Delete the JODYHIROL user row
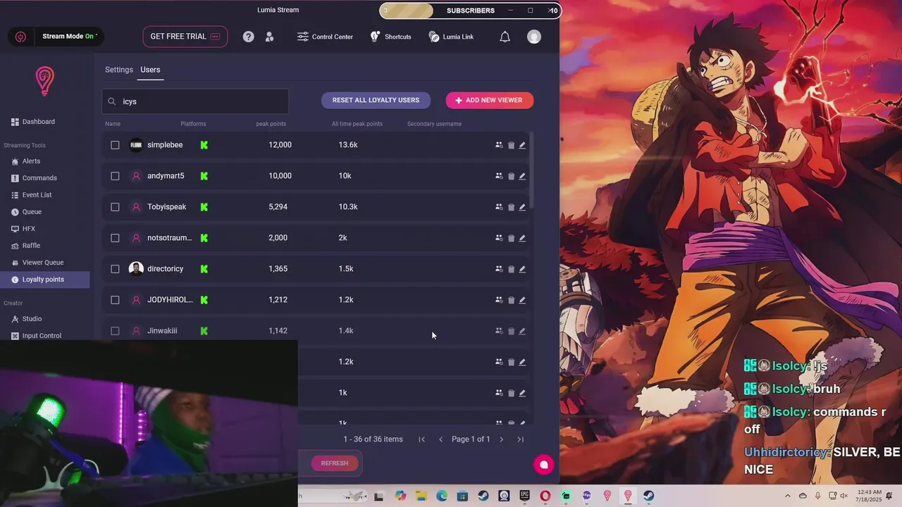This screenshot has height=507, width=902. pos(511,300)
